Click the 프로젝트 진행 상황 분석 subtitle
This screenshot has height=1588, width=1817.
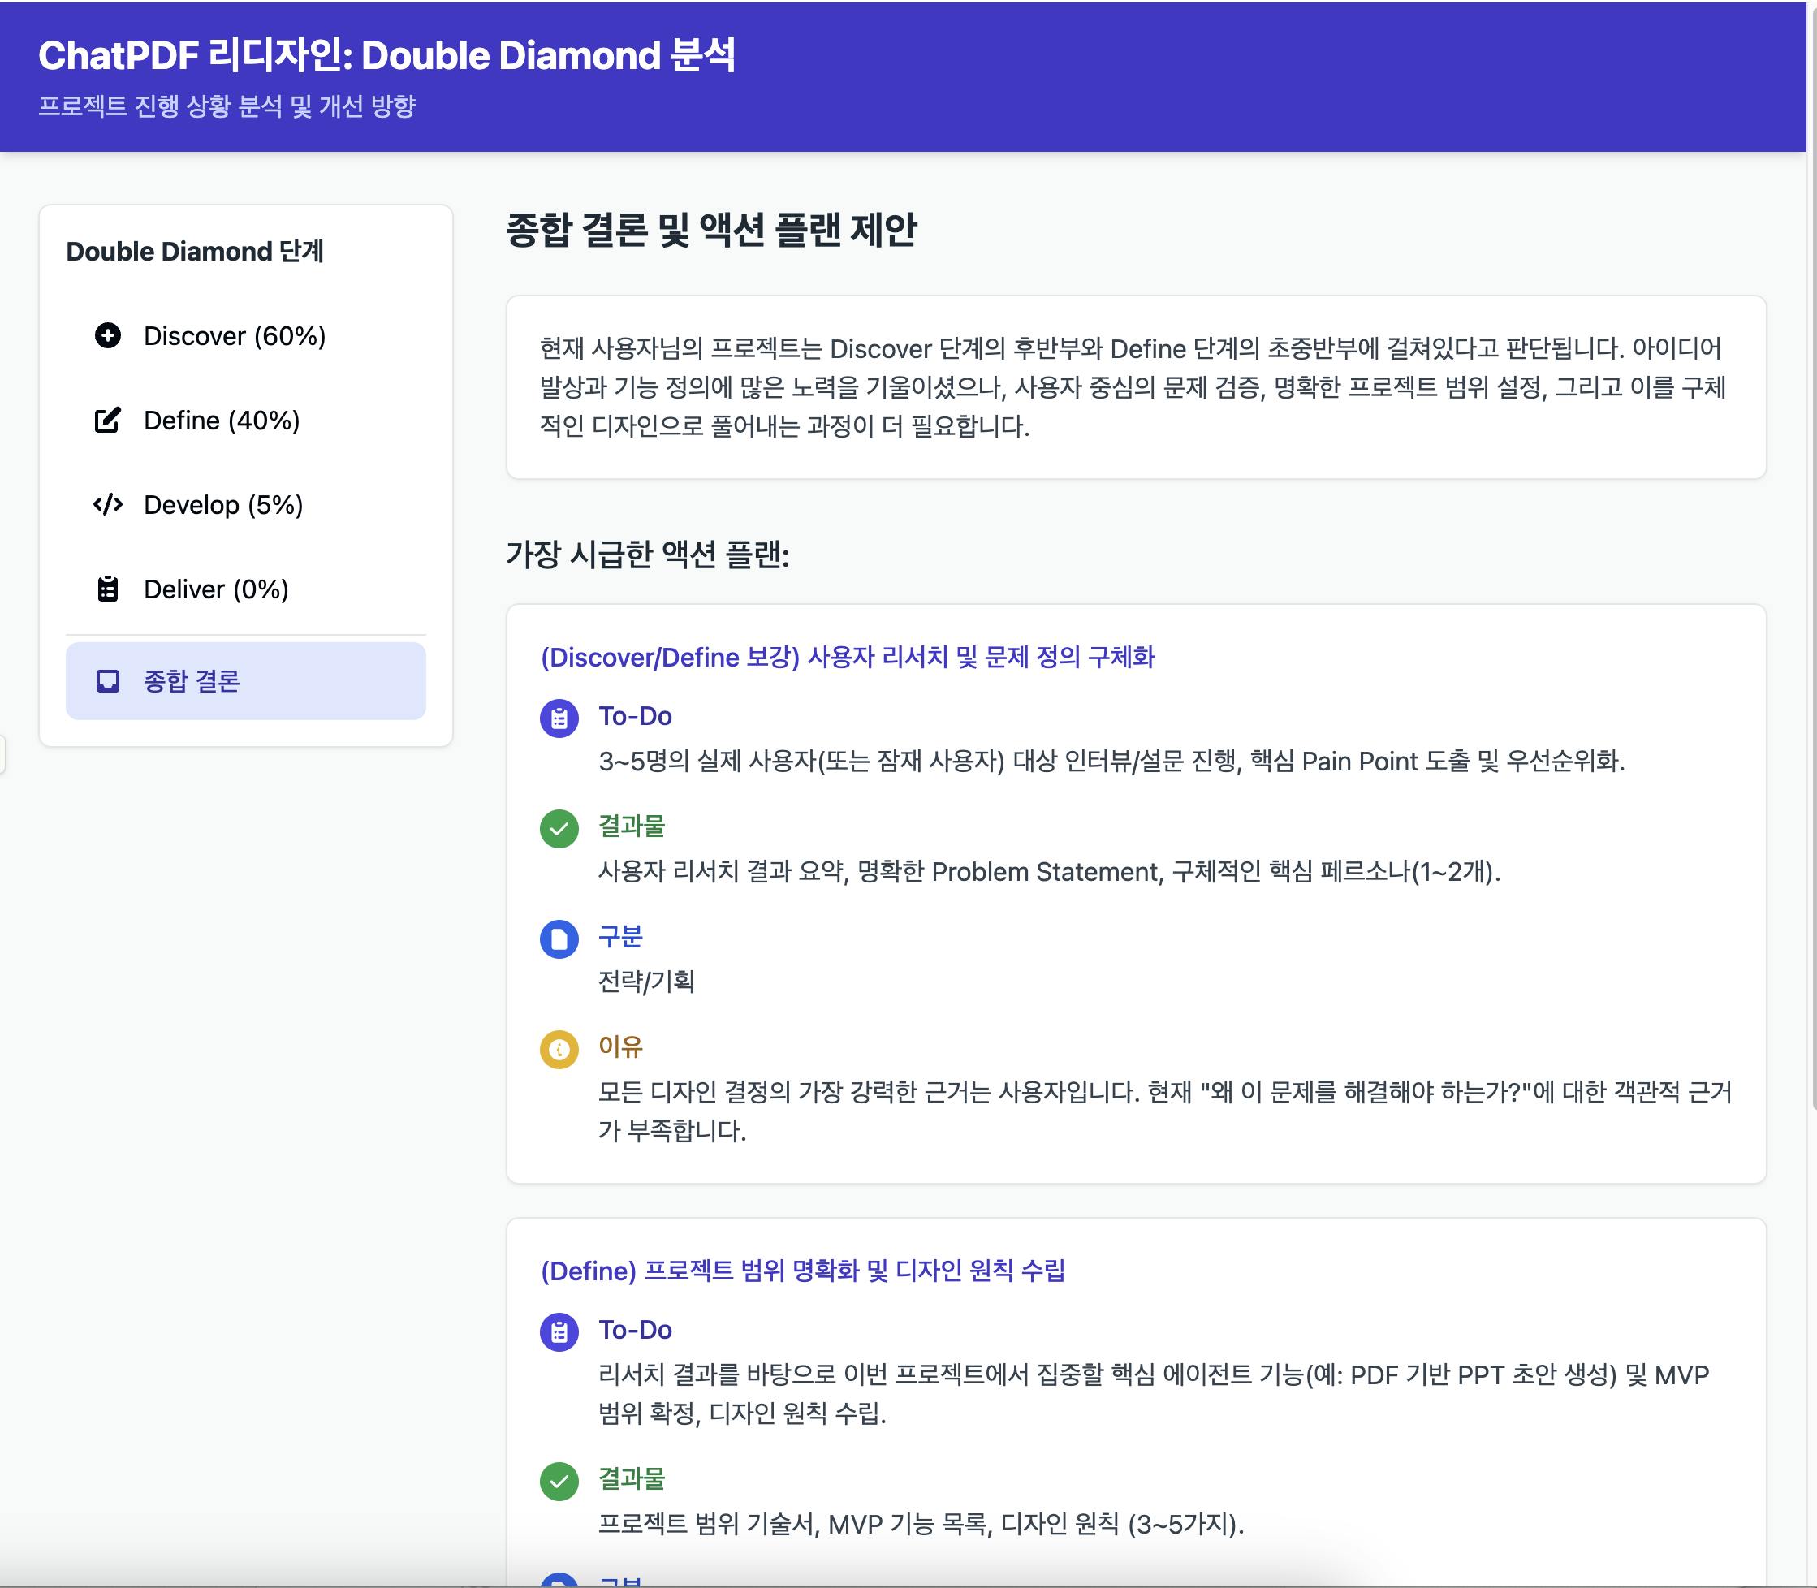tap(227, 106)
